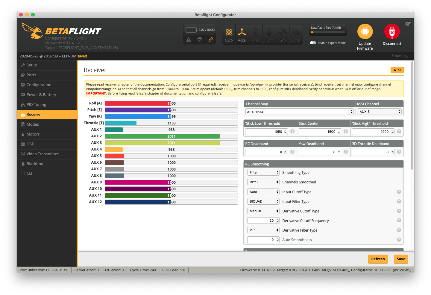This screenshot has width=431, height=295.
Task: Click the Dataflash free space bar
Action: 328,32
